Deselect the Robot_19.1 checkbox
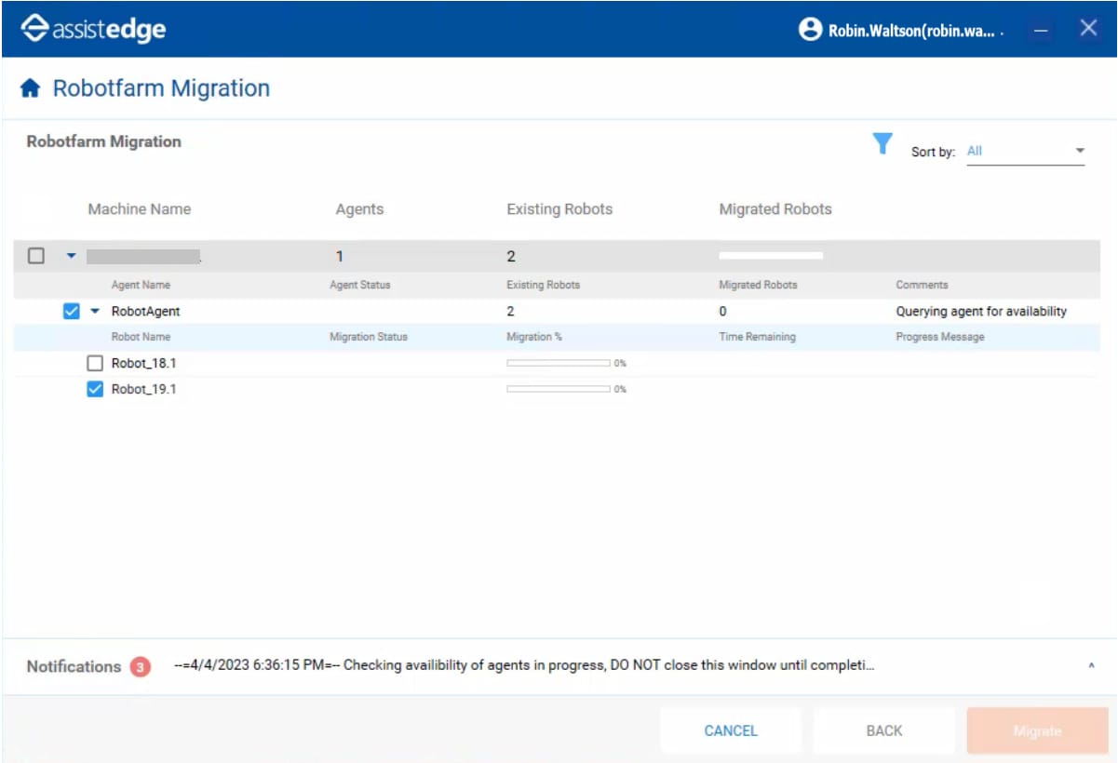 coord(94,390)
